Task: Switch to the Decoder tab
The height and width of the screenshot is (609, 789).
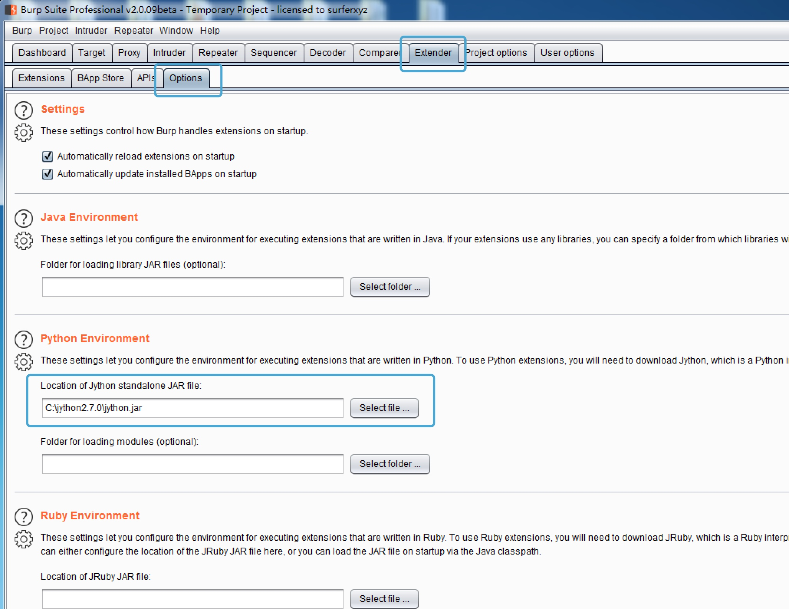Action: click(328, 53)
